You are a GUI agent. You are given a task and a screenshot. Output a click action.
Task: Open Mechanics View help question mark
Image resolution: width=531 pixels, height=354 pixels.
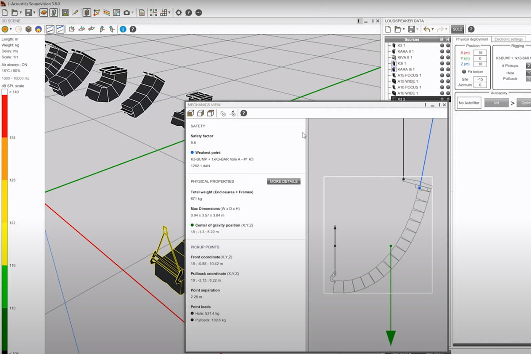[243, 113]
